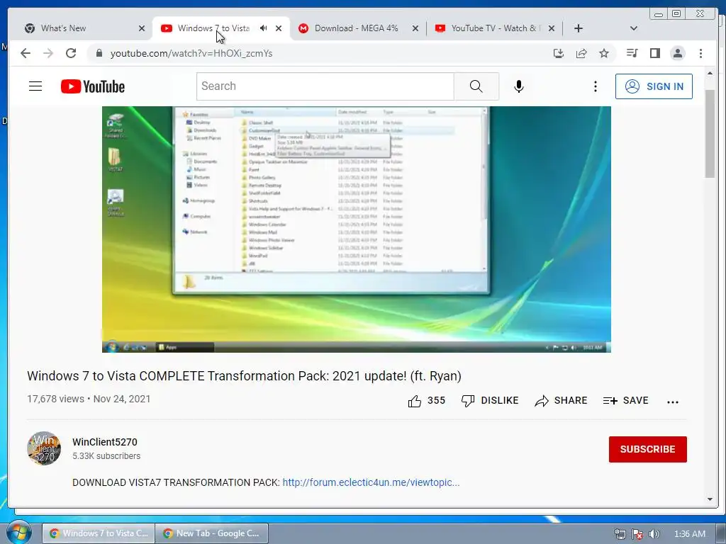The height and width of the screenshot is (544, 726).
Task: Click the SHARE button
Action: (561, 401)
